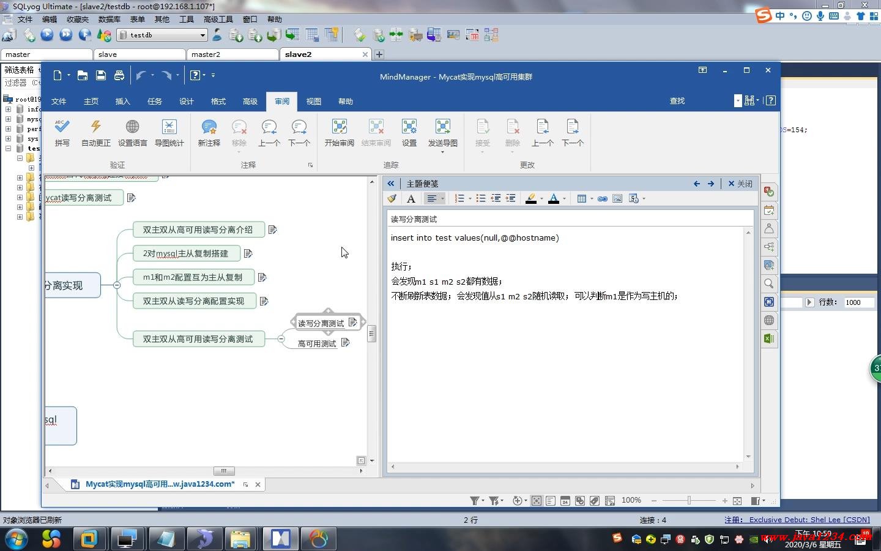Click Send Map (发送导图) icon
Viewport: 881px width, 551px height.
coord(442,127)
